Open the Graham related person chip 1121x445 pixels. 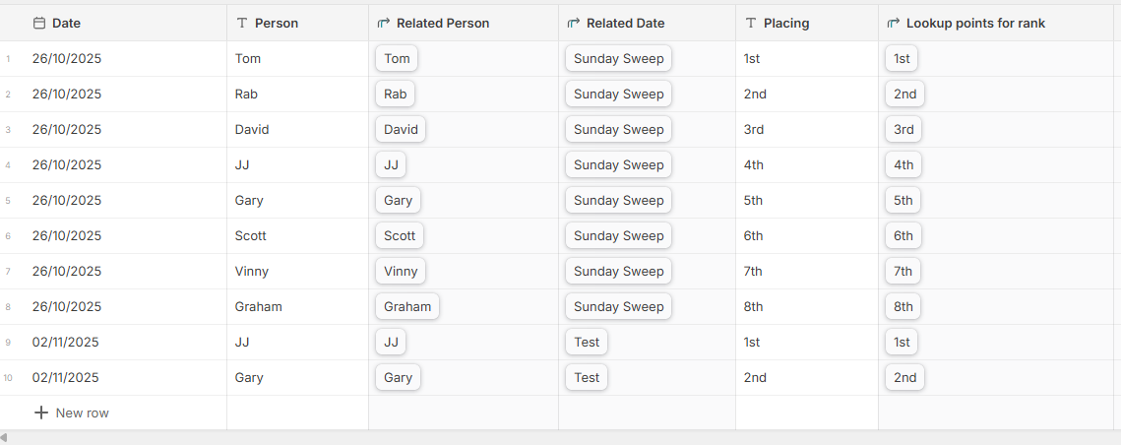click(407, 307)
